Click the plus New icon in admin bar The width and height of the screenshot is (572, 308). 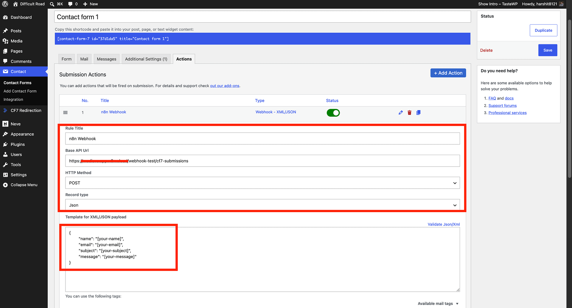[85, 4]
